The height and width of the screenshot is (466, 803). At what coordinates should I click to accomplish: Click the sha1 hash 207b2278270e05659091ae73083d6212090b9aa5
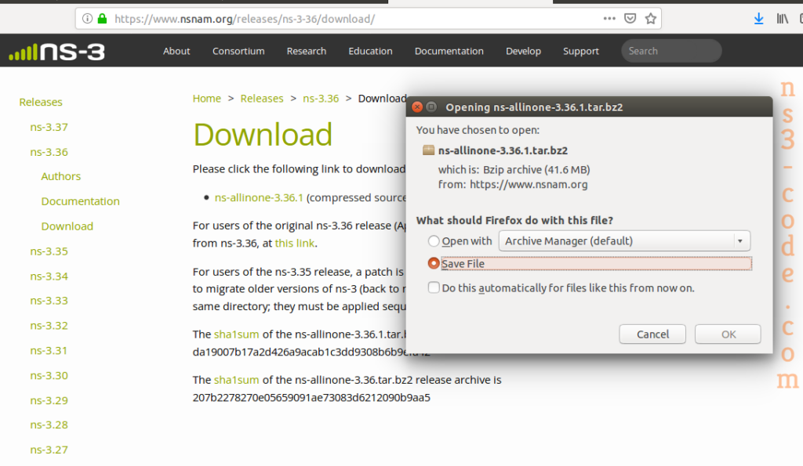coord(311,397)
